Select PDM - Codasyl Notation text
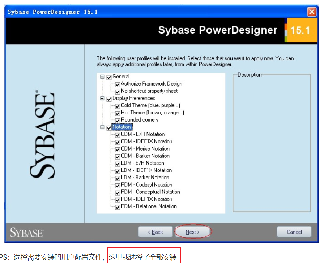Screen dimensions: 324x266 [146, 185]
